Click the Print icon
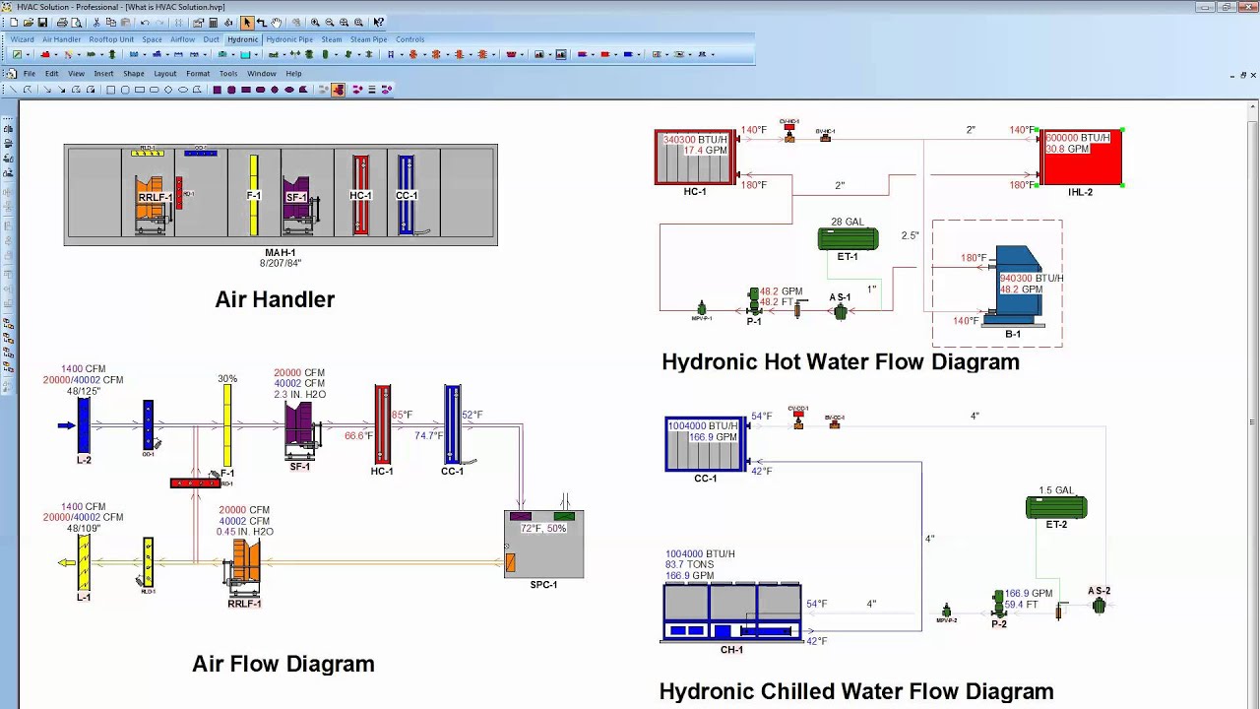 [62, 23]
